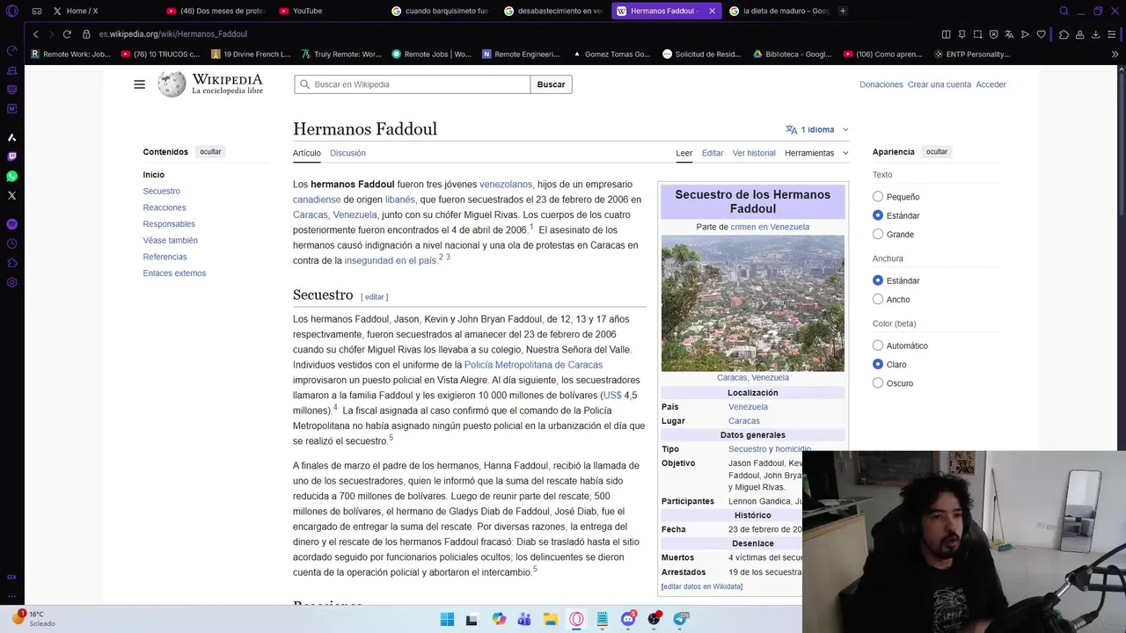Open the Donaciones link
The height and width of the screenshot is (633, 1126).
pyautogui.click(x=881, y=84)
